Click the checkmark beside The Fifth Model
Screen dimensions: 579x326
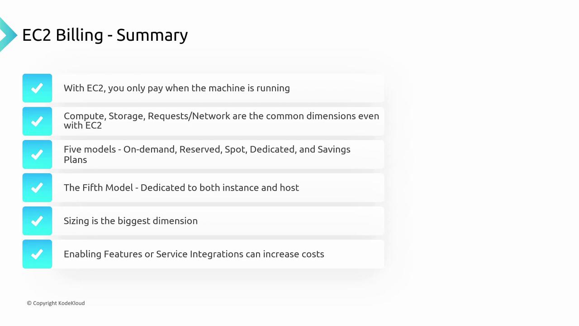pos(37,187)
